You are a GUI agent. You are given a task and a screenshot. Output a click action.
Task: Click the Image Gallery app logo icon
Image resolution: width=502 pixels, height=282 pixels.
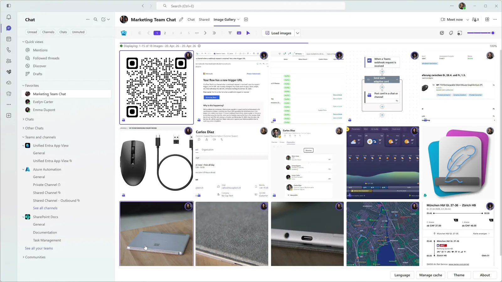124,33
